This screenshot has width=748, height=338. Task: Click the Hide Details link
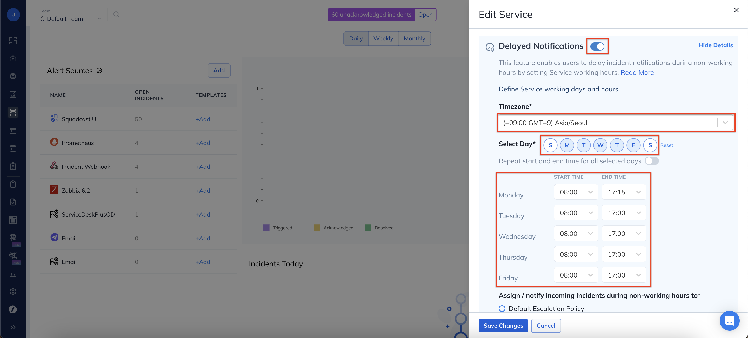coord(715,45)
